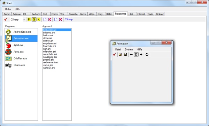Select AndroidBase.exe in the Programm list
Screen dimensions: 209x126
[x=21, y=32]
